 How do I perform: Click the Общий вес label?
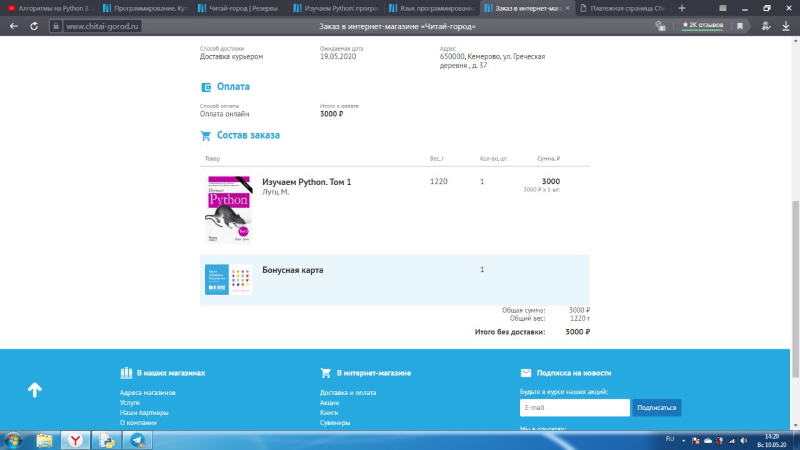point(527,318)
